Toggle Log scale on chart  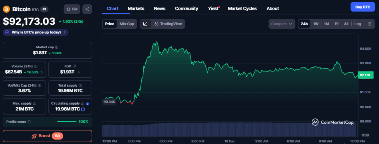(357, 24)
